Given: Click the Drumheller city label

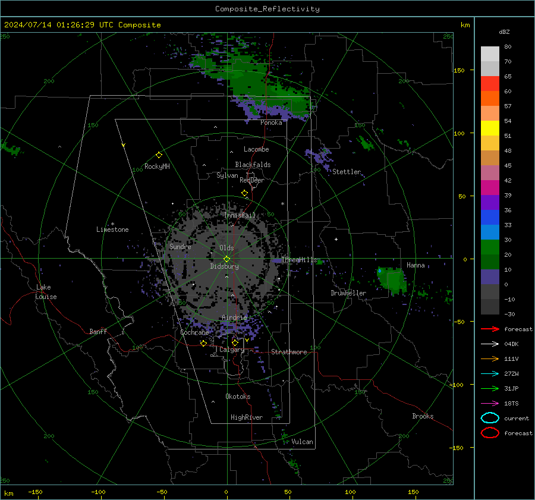Looking at the screenshot, I should [x=348, y=293].
